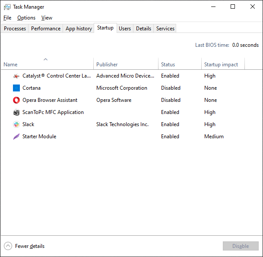This screenshot has height=257, width=263.
Task: Select the Starter Module feather icon
Action: pos(16,137)
